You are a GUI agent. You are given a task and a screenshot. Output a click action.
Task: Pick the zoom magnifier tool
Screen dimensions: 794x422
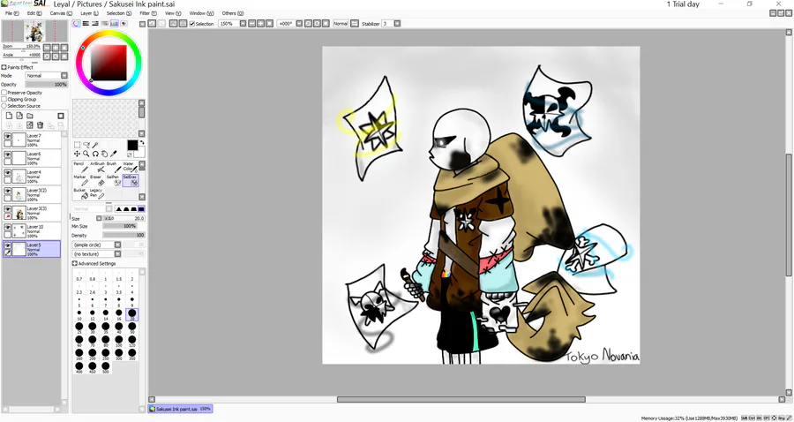pos(86,154)
